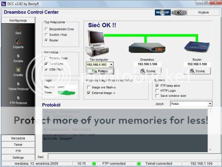The image size is (222, 167).
Task: Click the status bar date text
Action: tap(36, 164)
